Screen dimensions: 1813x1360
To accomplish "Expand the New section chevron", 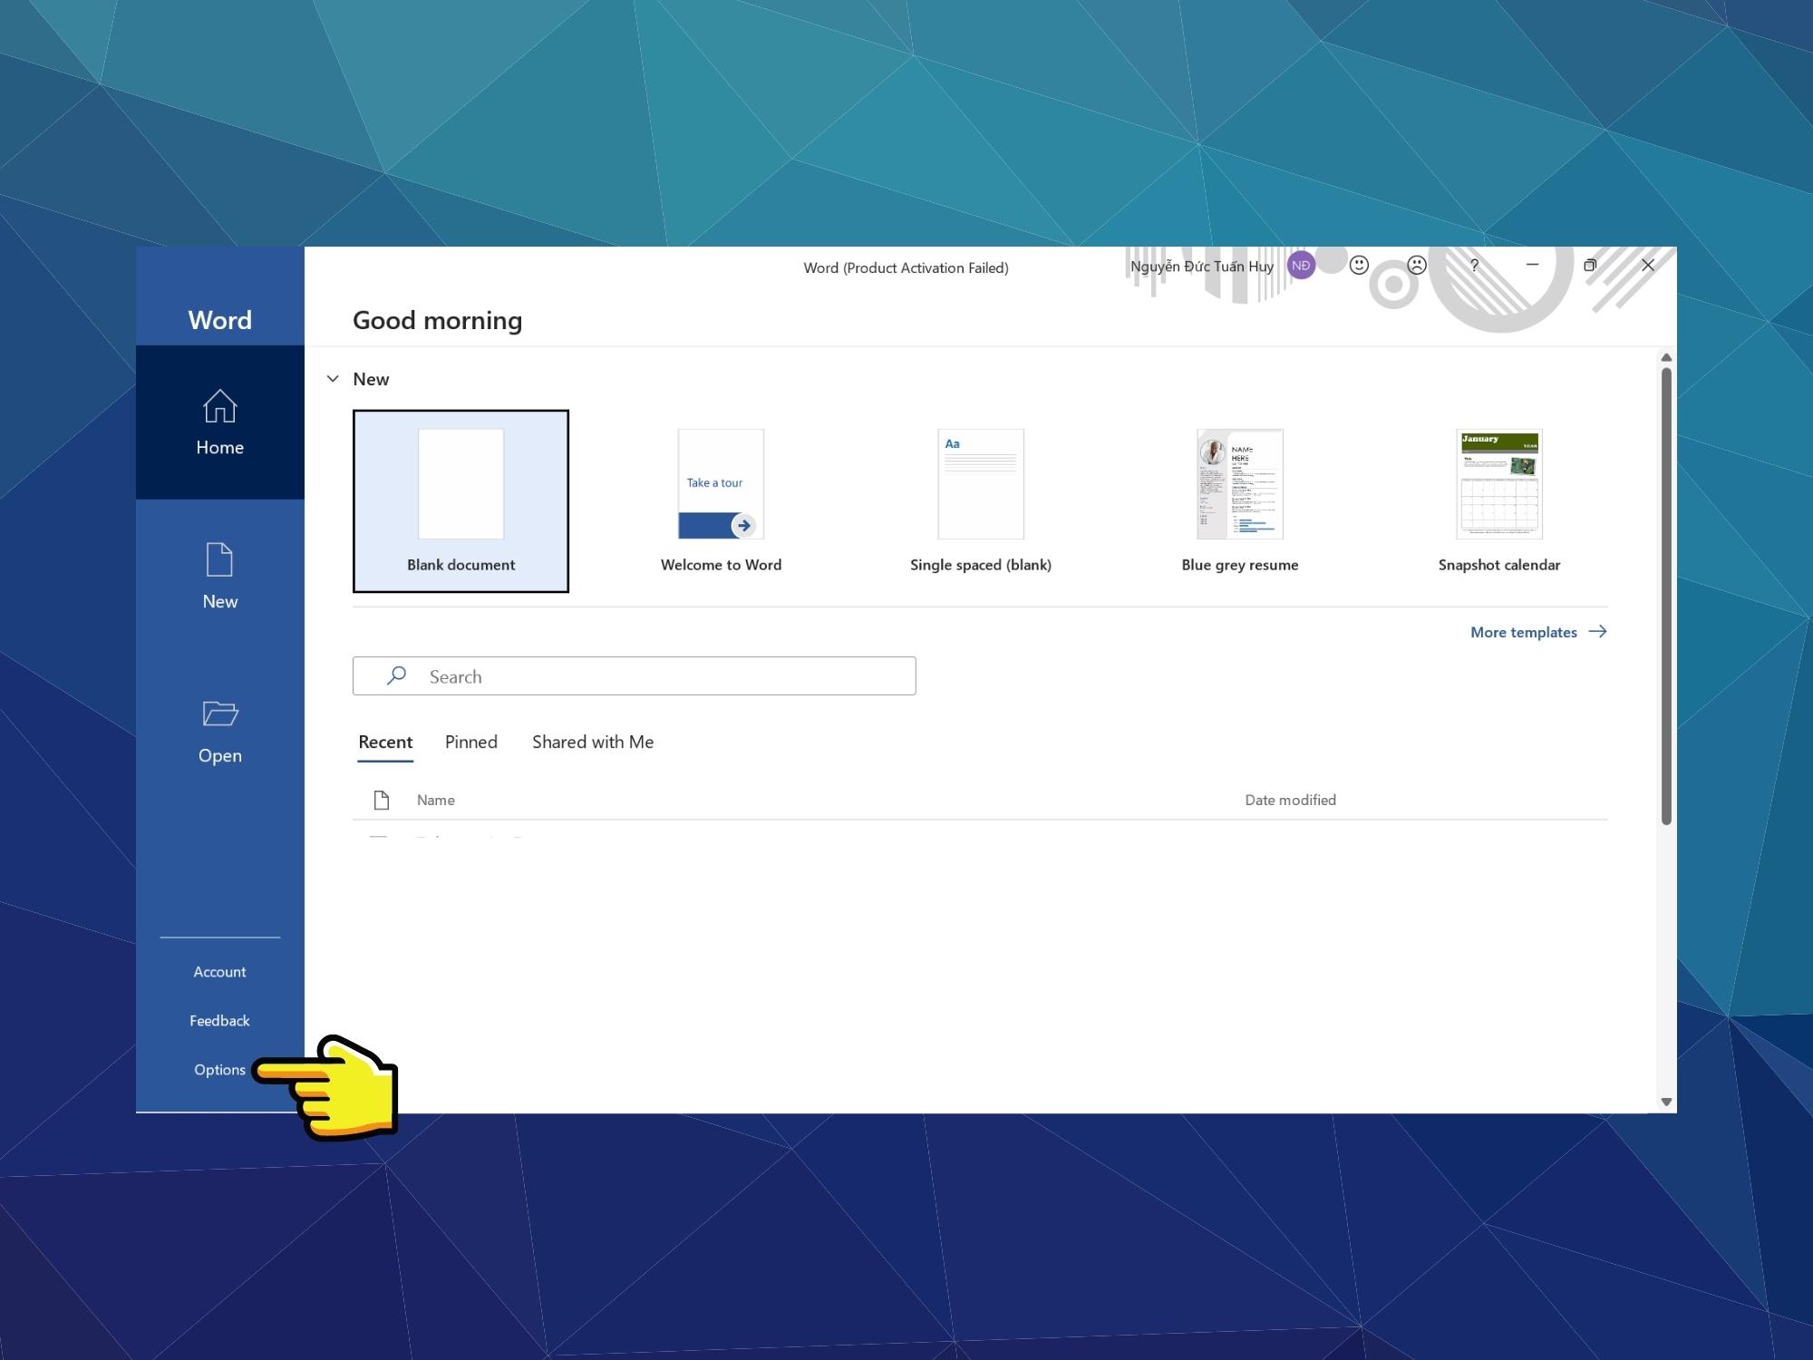I will coord(335,379).
